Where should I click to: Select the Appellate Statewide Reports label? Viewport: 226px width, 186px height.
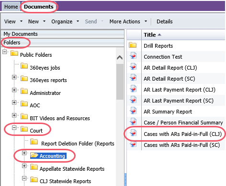[x=72, y=169]
